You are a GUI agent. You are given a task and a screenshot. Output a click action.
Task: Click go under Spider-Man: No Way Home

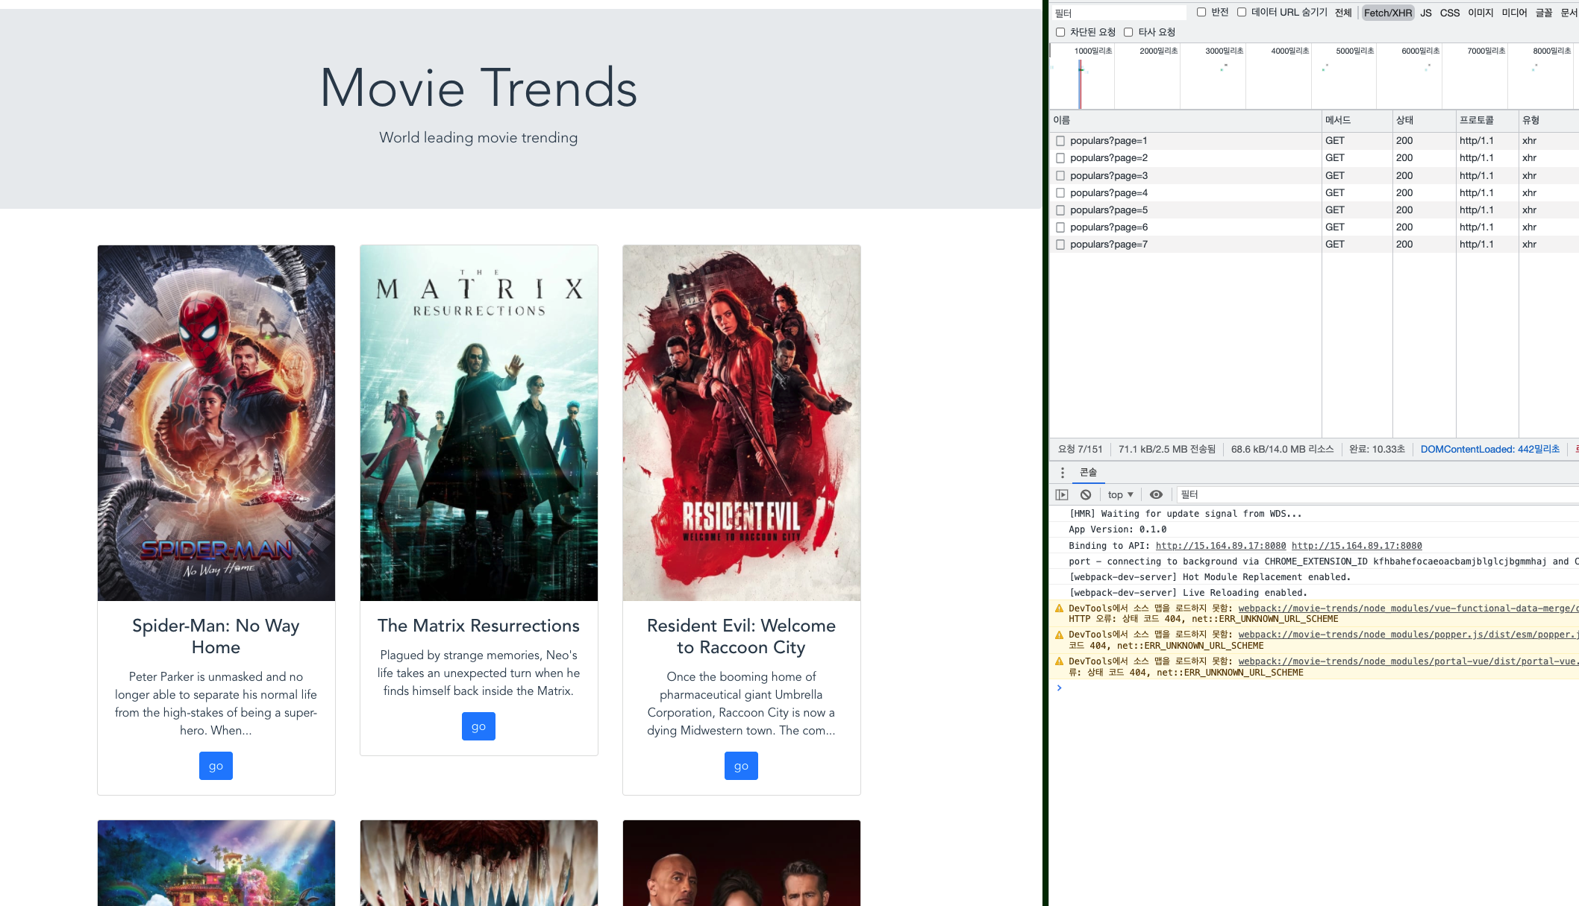(x=216, y=765)
